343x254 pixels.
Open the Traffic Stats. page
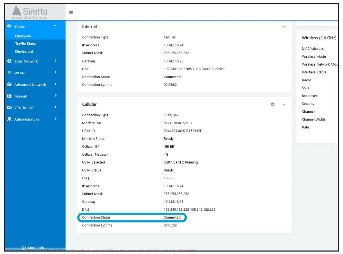(26, 44)
